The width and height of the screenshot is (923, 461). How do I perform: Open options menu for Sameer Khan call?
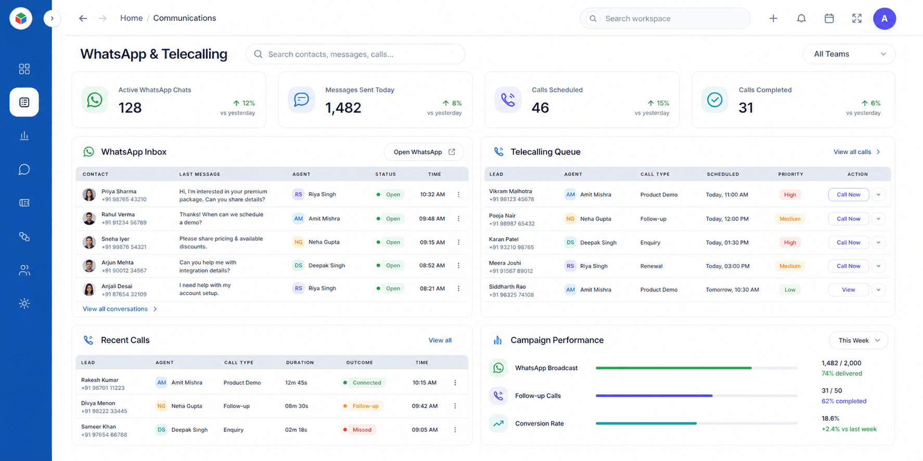tap(455, 430)
